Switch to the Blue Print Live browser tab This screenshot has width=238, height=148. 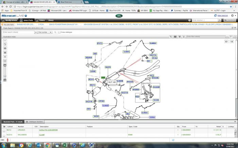70,2
